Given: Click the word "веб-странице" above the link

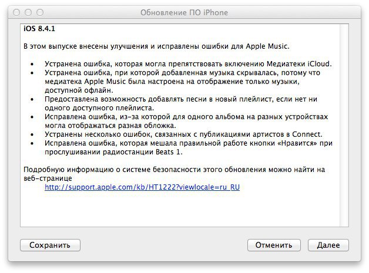Looking at the screenshot, I should tap(48, 178).
